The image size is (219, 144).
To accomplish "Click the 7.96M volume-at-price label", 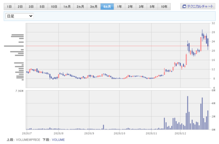I will click(x=19, y=91).
